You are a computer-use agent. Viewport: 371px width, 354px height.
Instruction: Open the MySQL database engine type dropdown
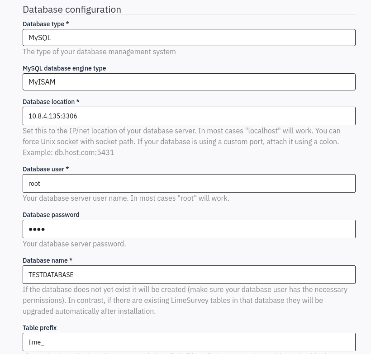pyautogui.click(x=189, y=82)
